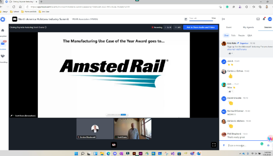Click the browser Back arrow

point(1,7)
